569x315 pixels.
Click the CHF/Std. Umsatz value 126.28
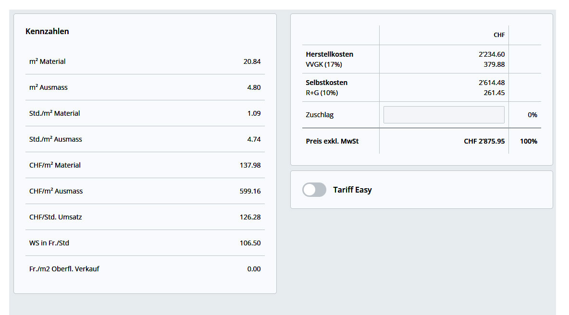(x=250, y=217)
